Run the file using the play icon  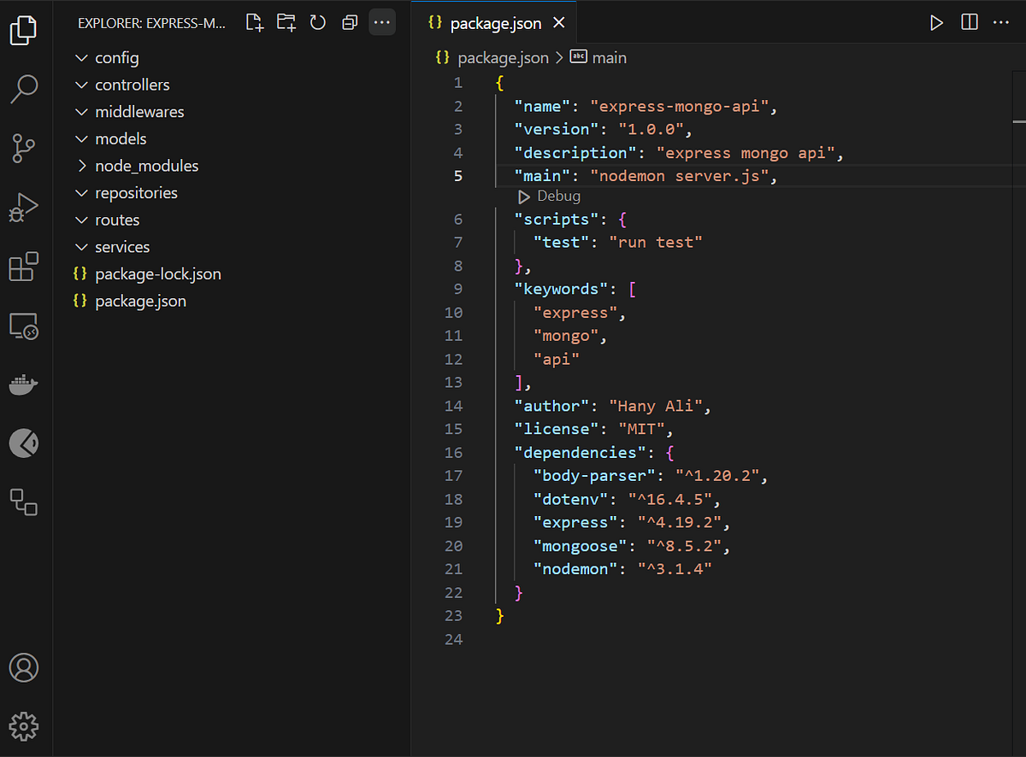[936, 22]
